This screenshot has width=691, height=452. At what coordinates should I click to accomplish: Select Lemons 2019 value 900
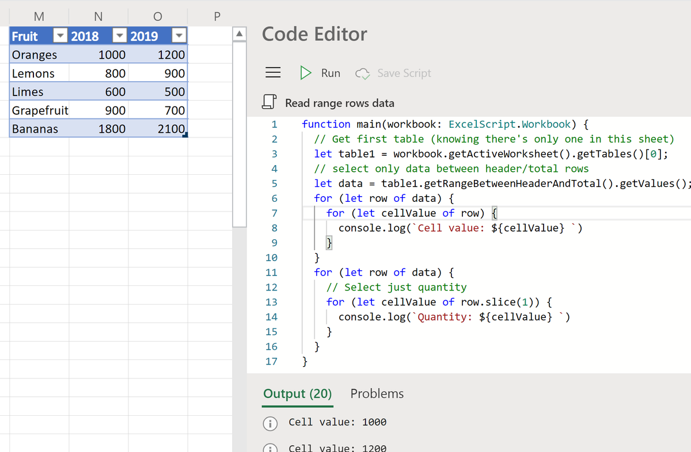(158, 73)
